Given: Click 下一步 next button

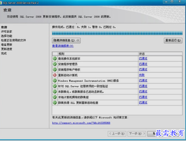Looking at the screenshot, I should point(137,134).
